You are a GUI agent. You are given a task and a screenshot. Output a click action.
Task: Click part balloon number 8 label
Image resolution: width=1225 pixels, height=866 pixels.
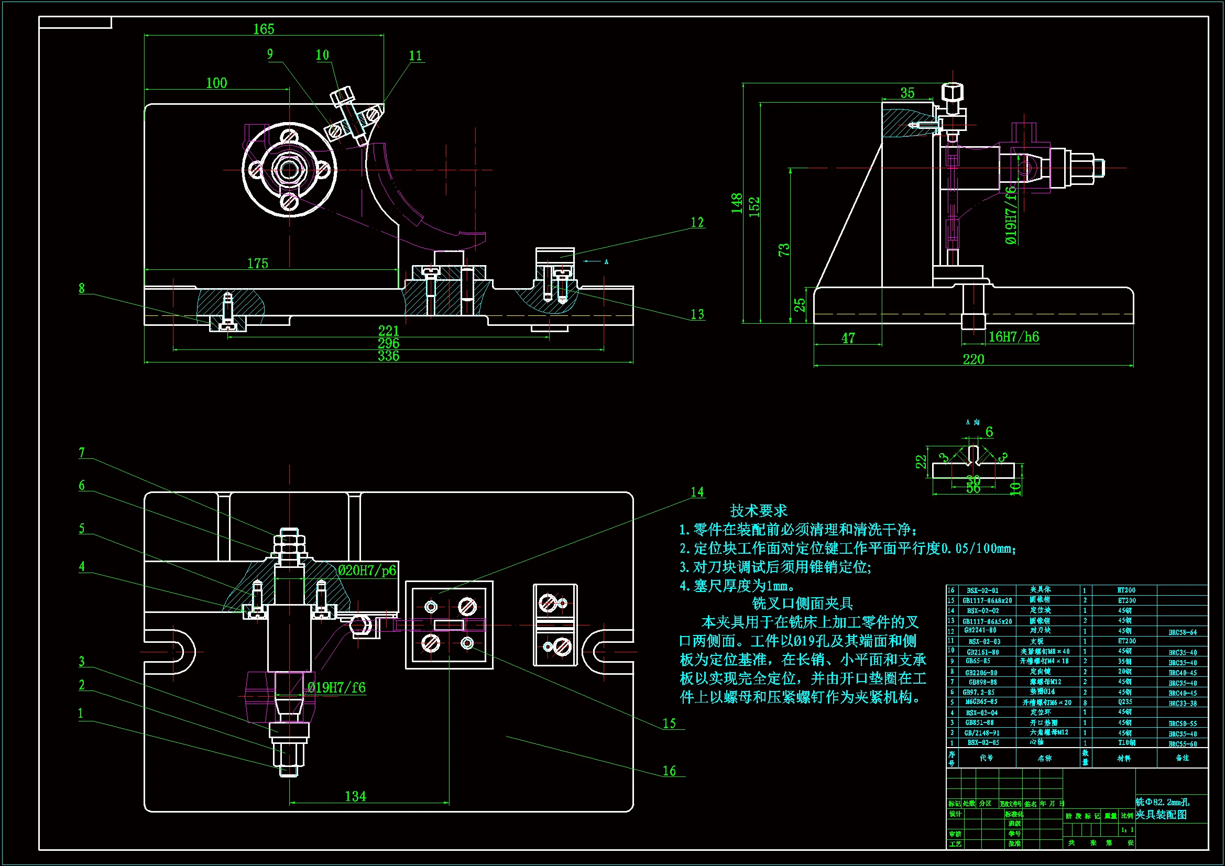[82, 288]
